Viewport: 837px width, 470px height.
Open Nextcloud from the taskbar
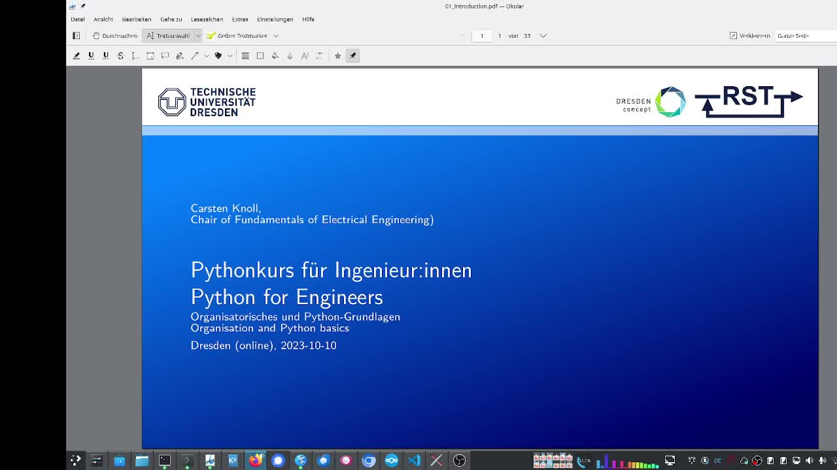point(392,460)
